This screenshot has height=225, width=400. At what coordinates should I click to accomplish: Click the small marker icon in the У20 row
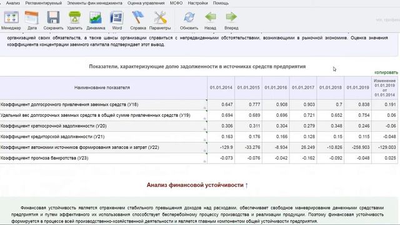pyautogui.click(x=204, y=129)
